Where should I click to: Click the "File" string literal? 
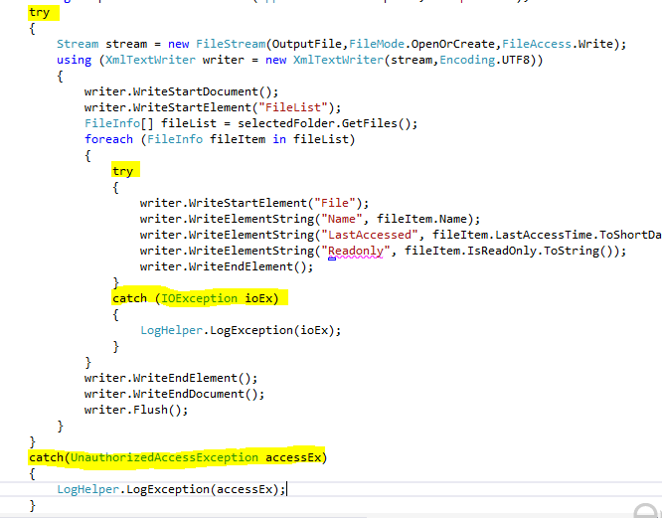pos(335,203)
